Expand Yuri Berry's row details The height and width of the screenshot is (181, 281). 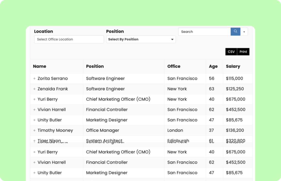[34, 99]
